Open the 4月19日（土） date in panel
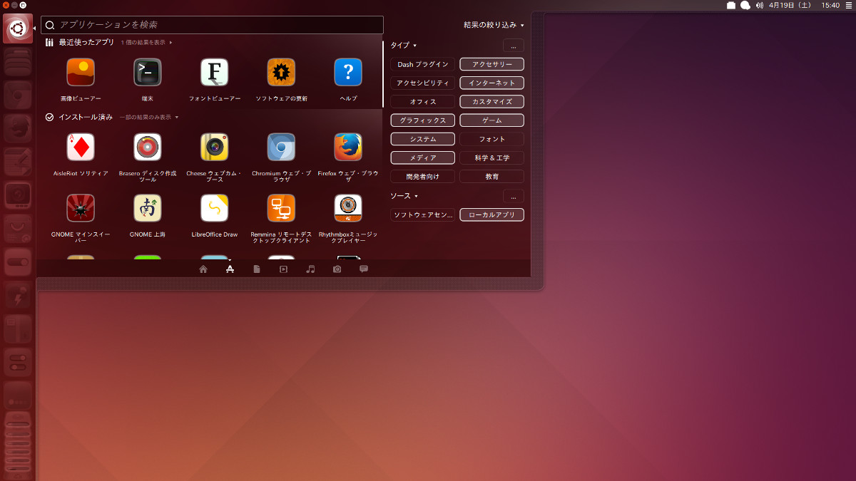 pyautogui.click(x=790, y=5)
